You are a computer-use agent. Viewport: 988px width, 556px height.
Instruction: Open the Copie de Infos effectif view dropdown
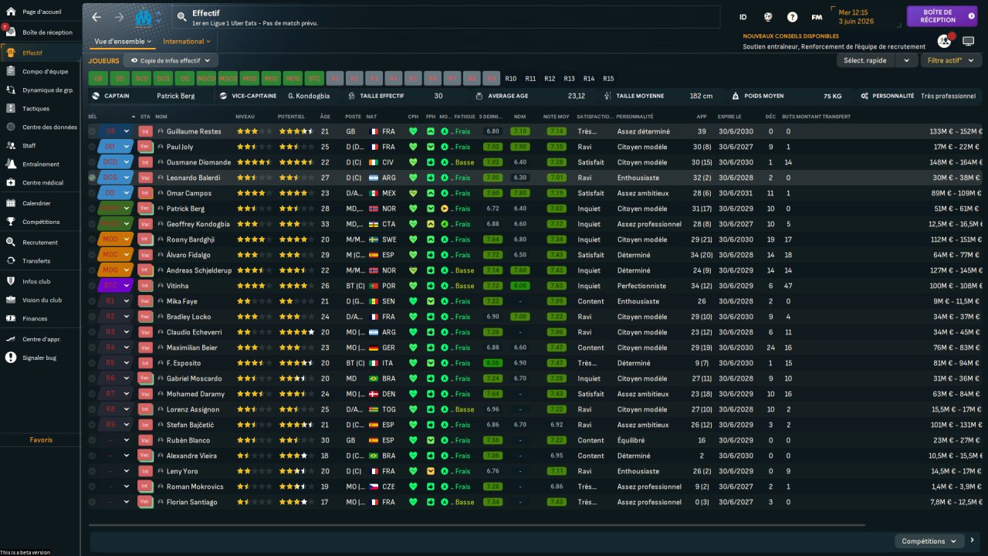pos(171,60)
